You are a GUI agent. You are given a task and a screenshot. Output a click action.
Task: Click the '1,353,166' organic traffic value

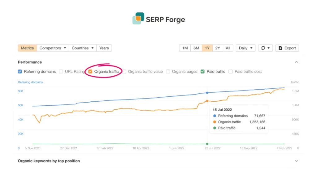click(x=257, y=122)
